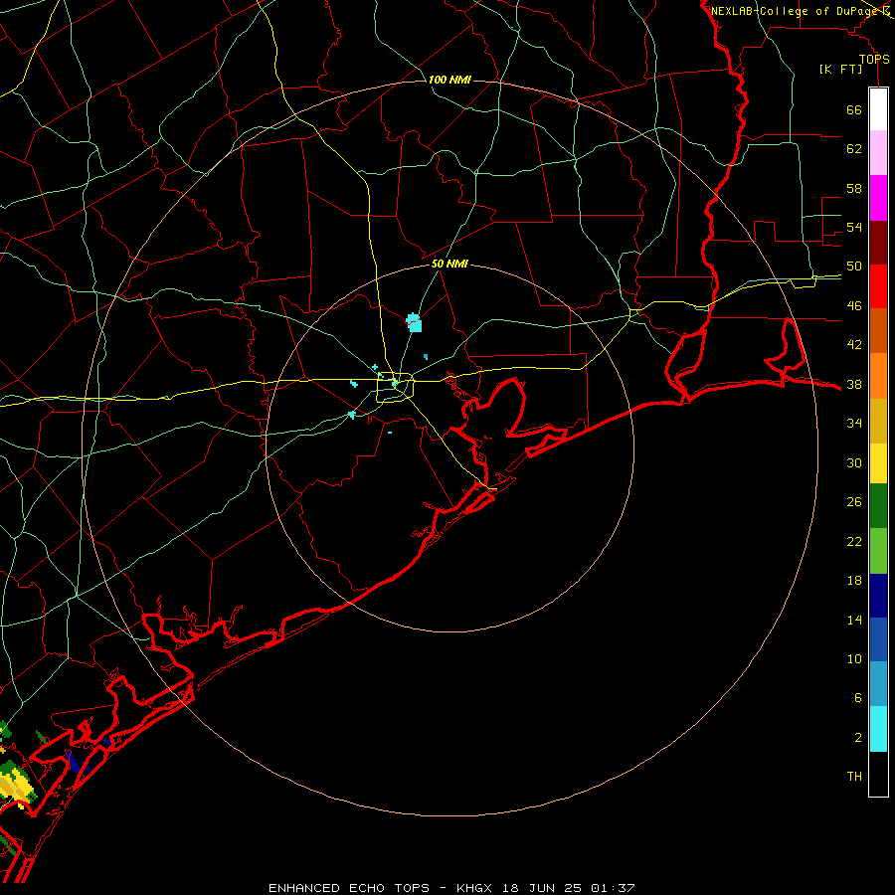Click the light blue 6 K FT swatch
Image resolution: width=895 pixels, height=895 pixels.
pyautogui.click(x=878, y=683)
